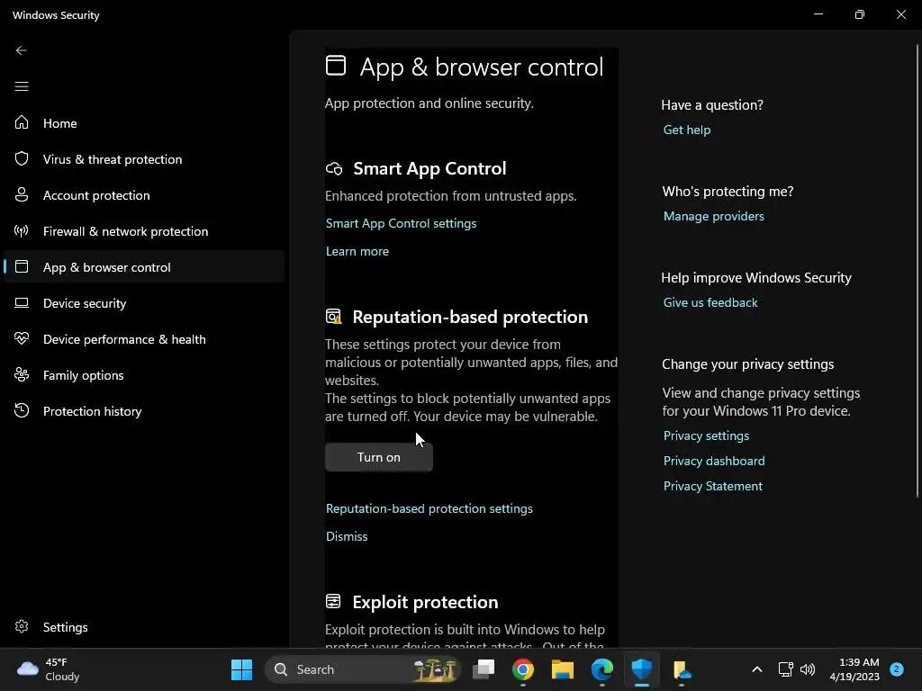Open the clock showing 1:39 AM 4/19/2023
The width and height of the screenshot is (922, 691).
[x=854, y=669]
